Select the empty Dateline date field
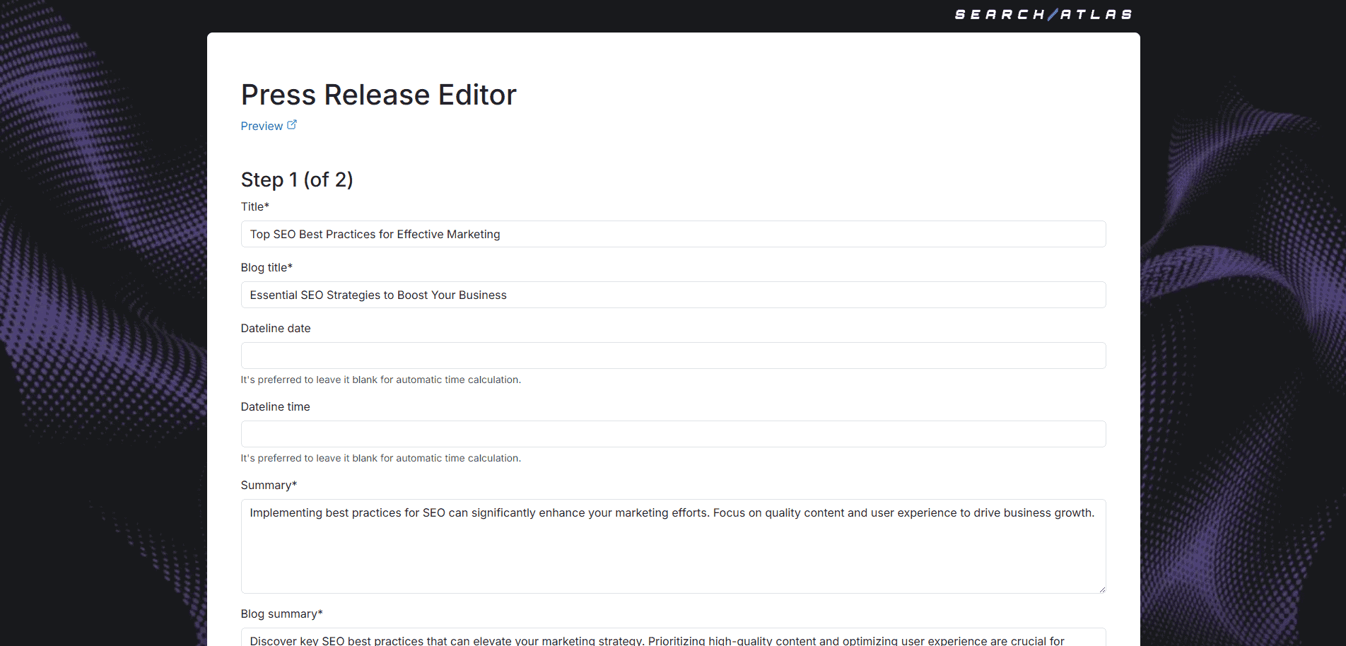Screen dimensions: 1346x646 point(673,356)
